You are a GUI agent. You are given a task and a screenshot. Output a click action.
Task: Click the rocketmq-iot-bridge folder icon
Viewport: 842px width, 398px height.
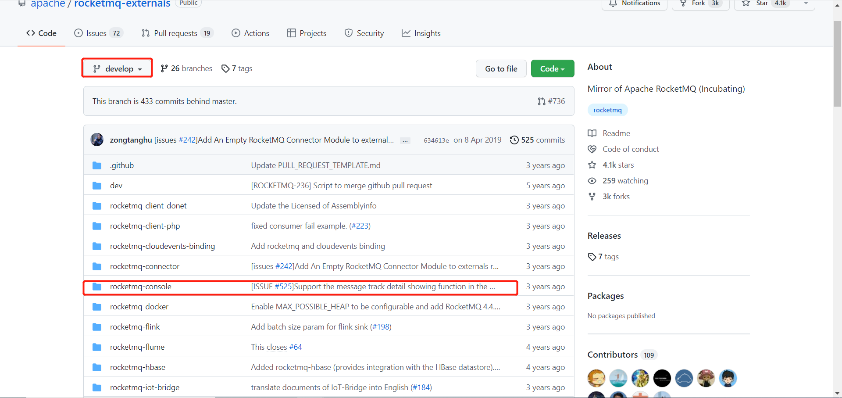(x=97, y=387)
